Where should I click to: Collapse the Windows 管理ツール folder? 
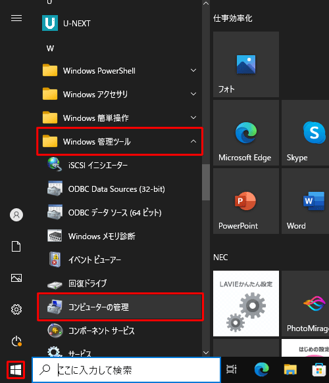[120, 141]
